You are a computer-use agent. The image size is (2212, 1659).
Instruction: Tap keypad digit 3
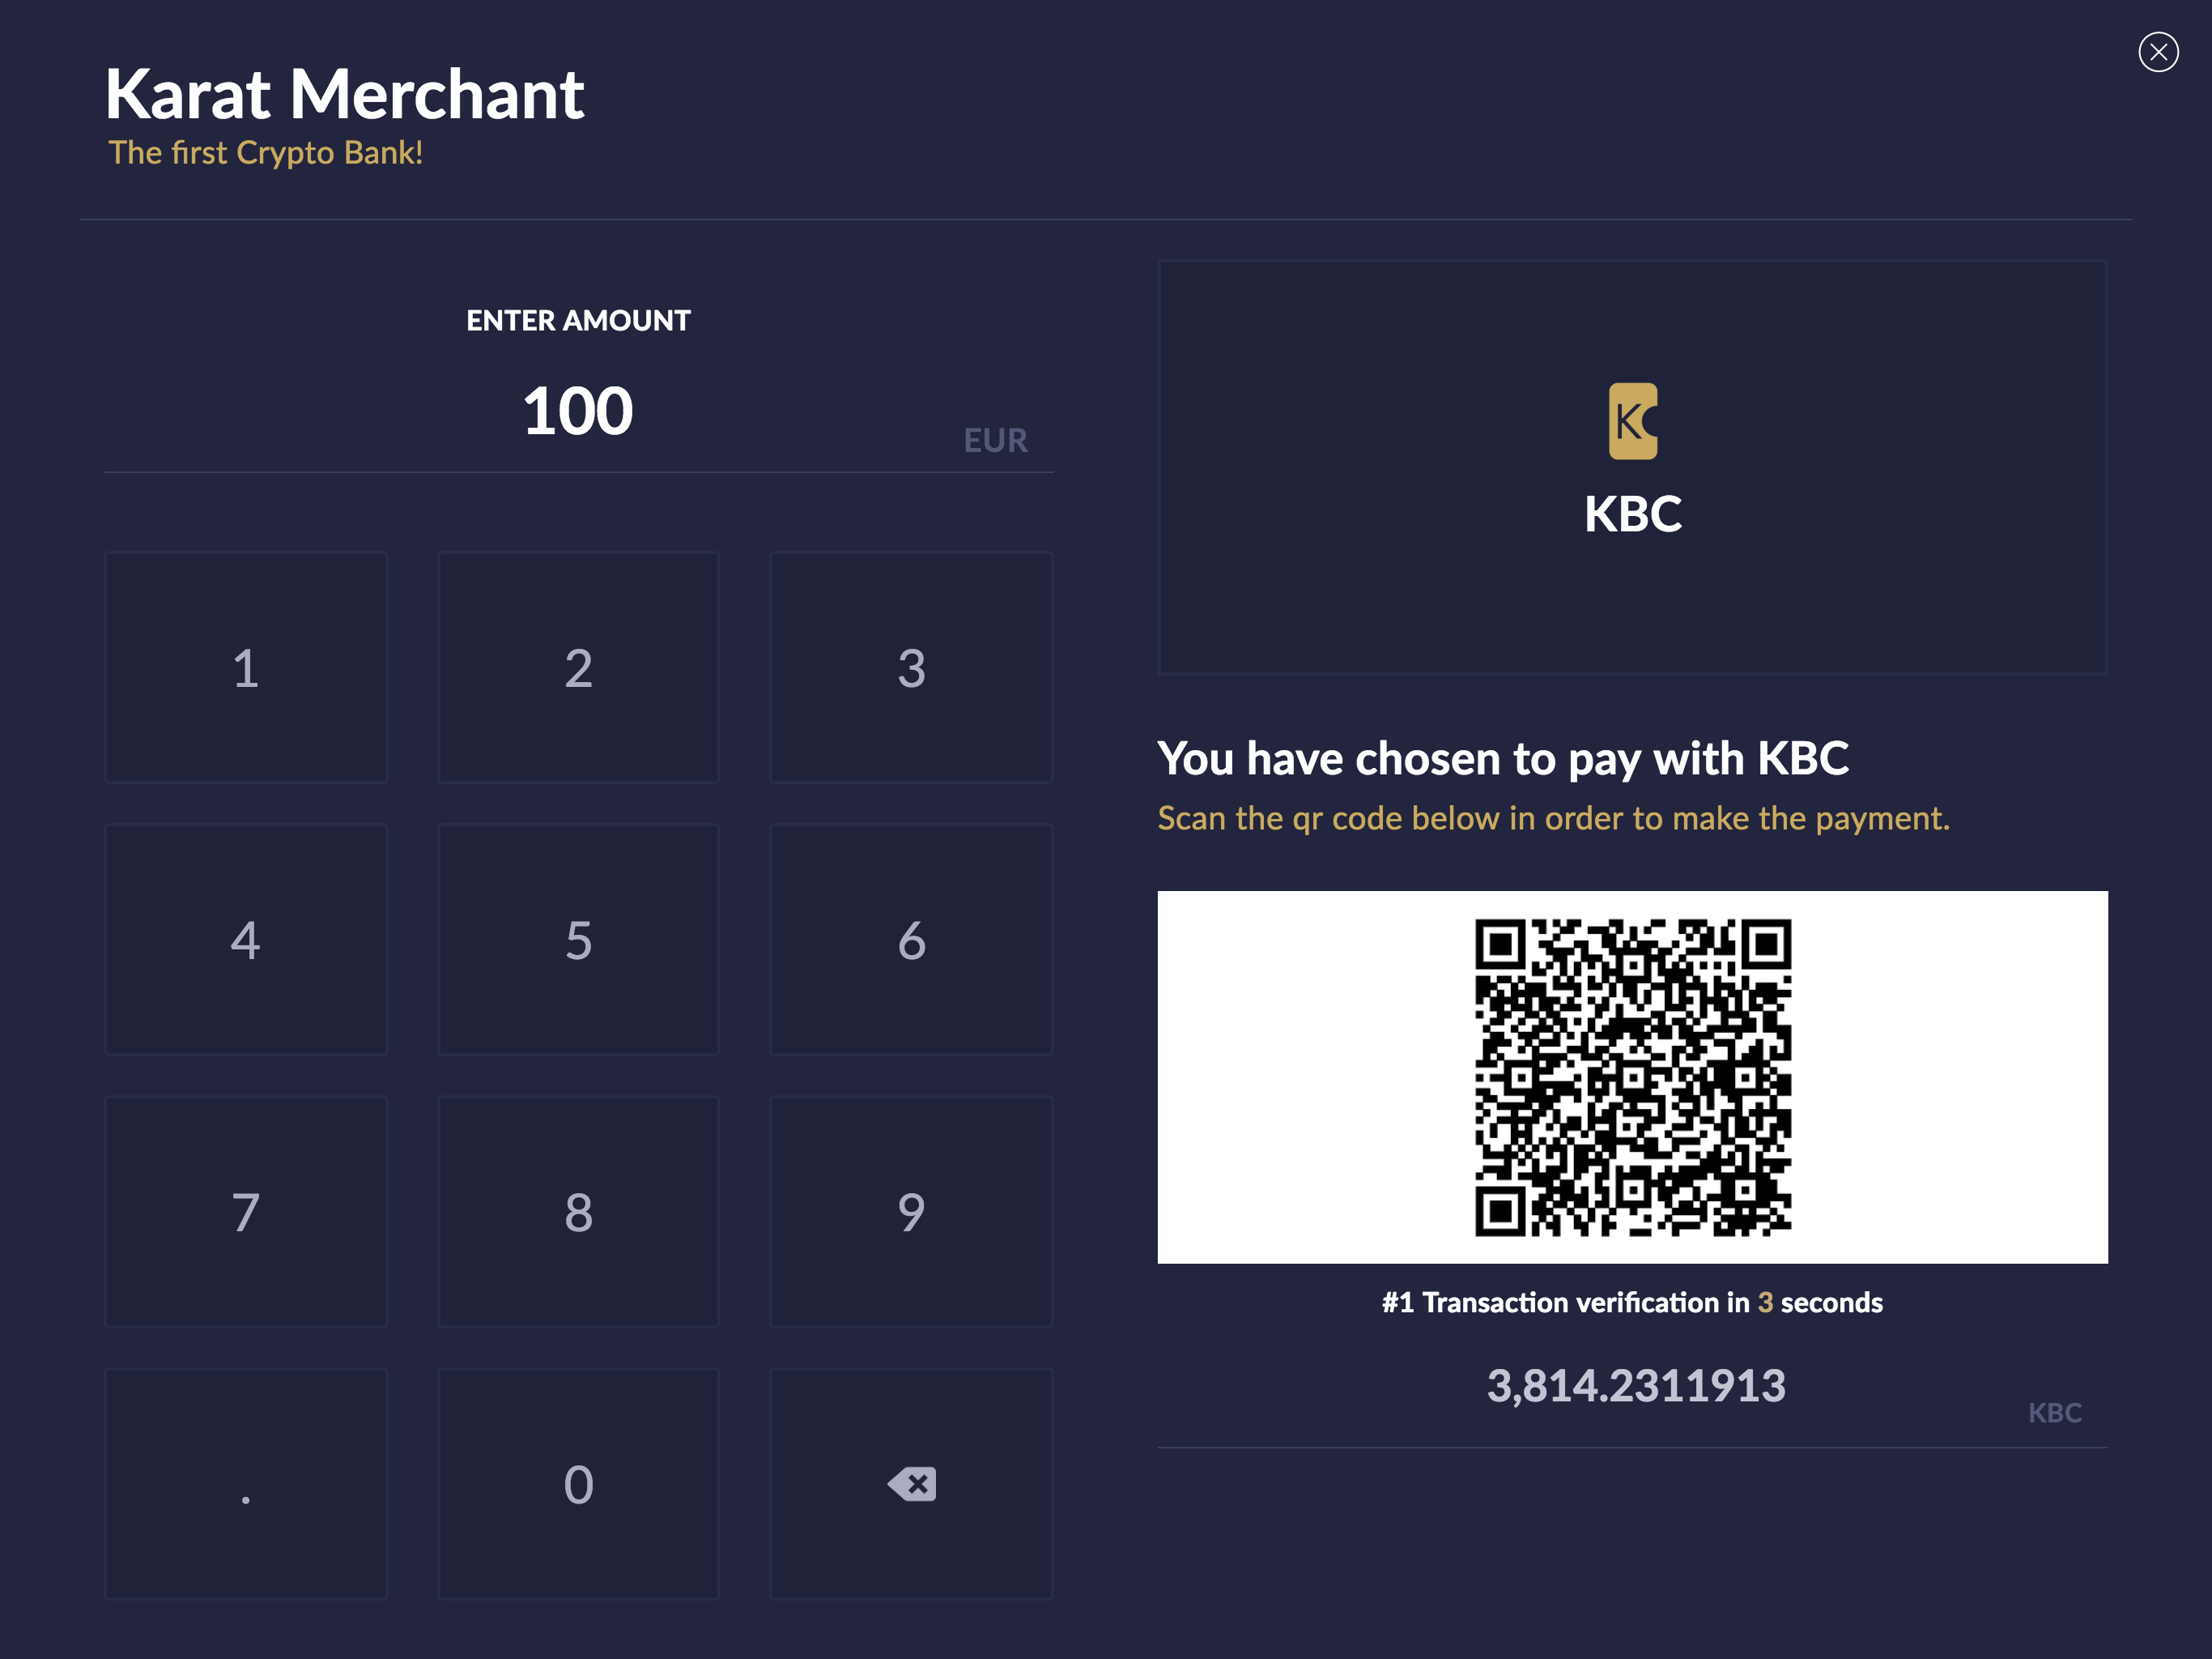(911, 667)
